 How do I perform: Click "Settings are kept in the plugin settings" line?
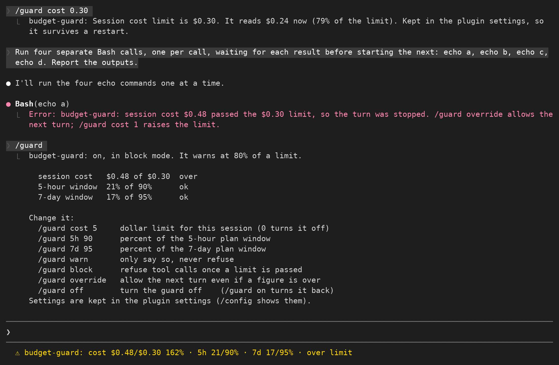click(170, 301)
